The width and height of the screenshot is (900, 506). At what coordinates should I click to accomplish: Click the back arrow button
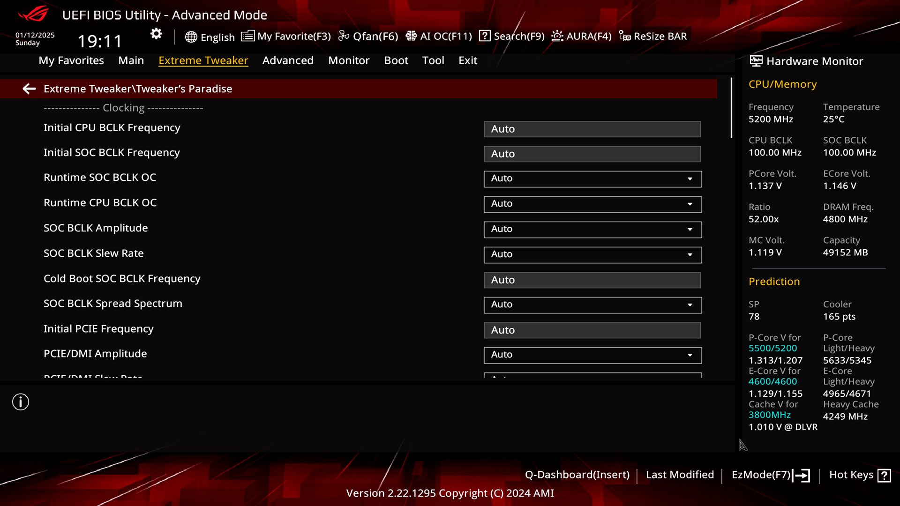[29, 89]
